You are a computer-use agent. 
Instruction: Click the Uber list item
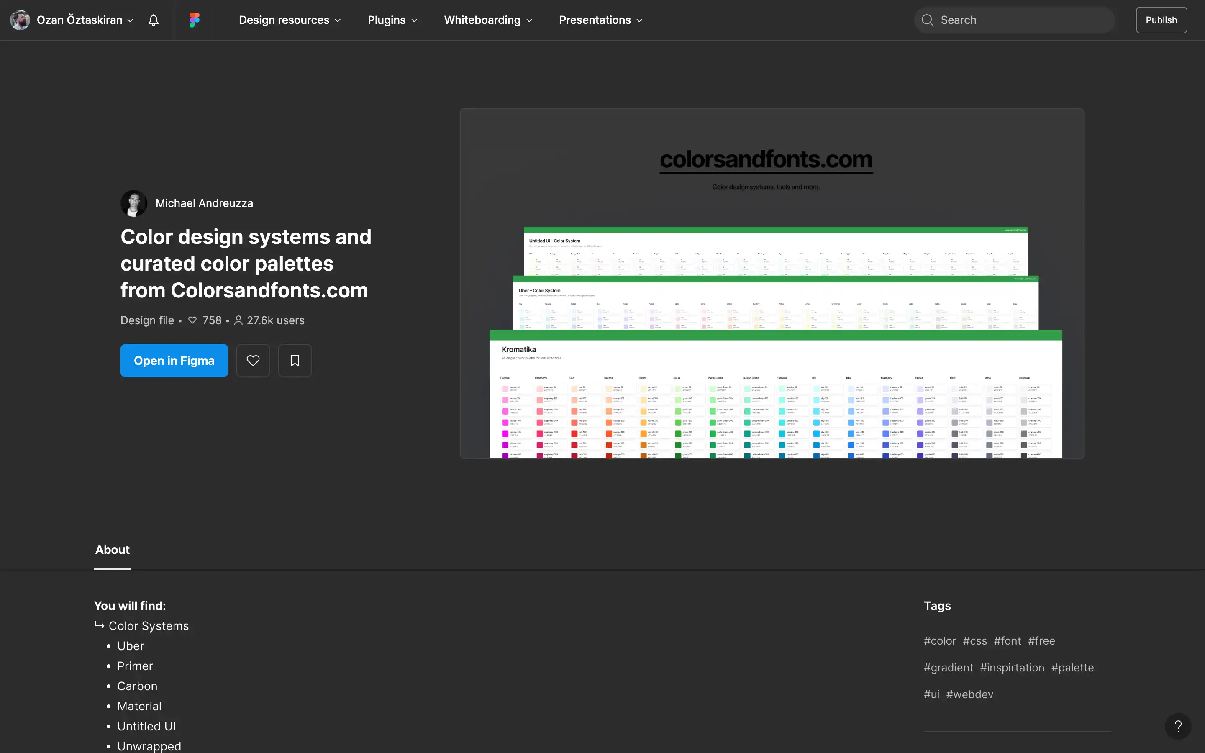[131, 646]
